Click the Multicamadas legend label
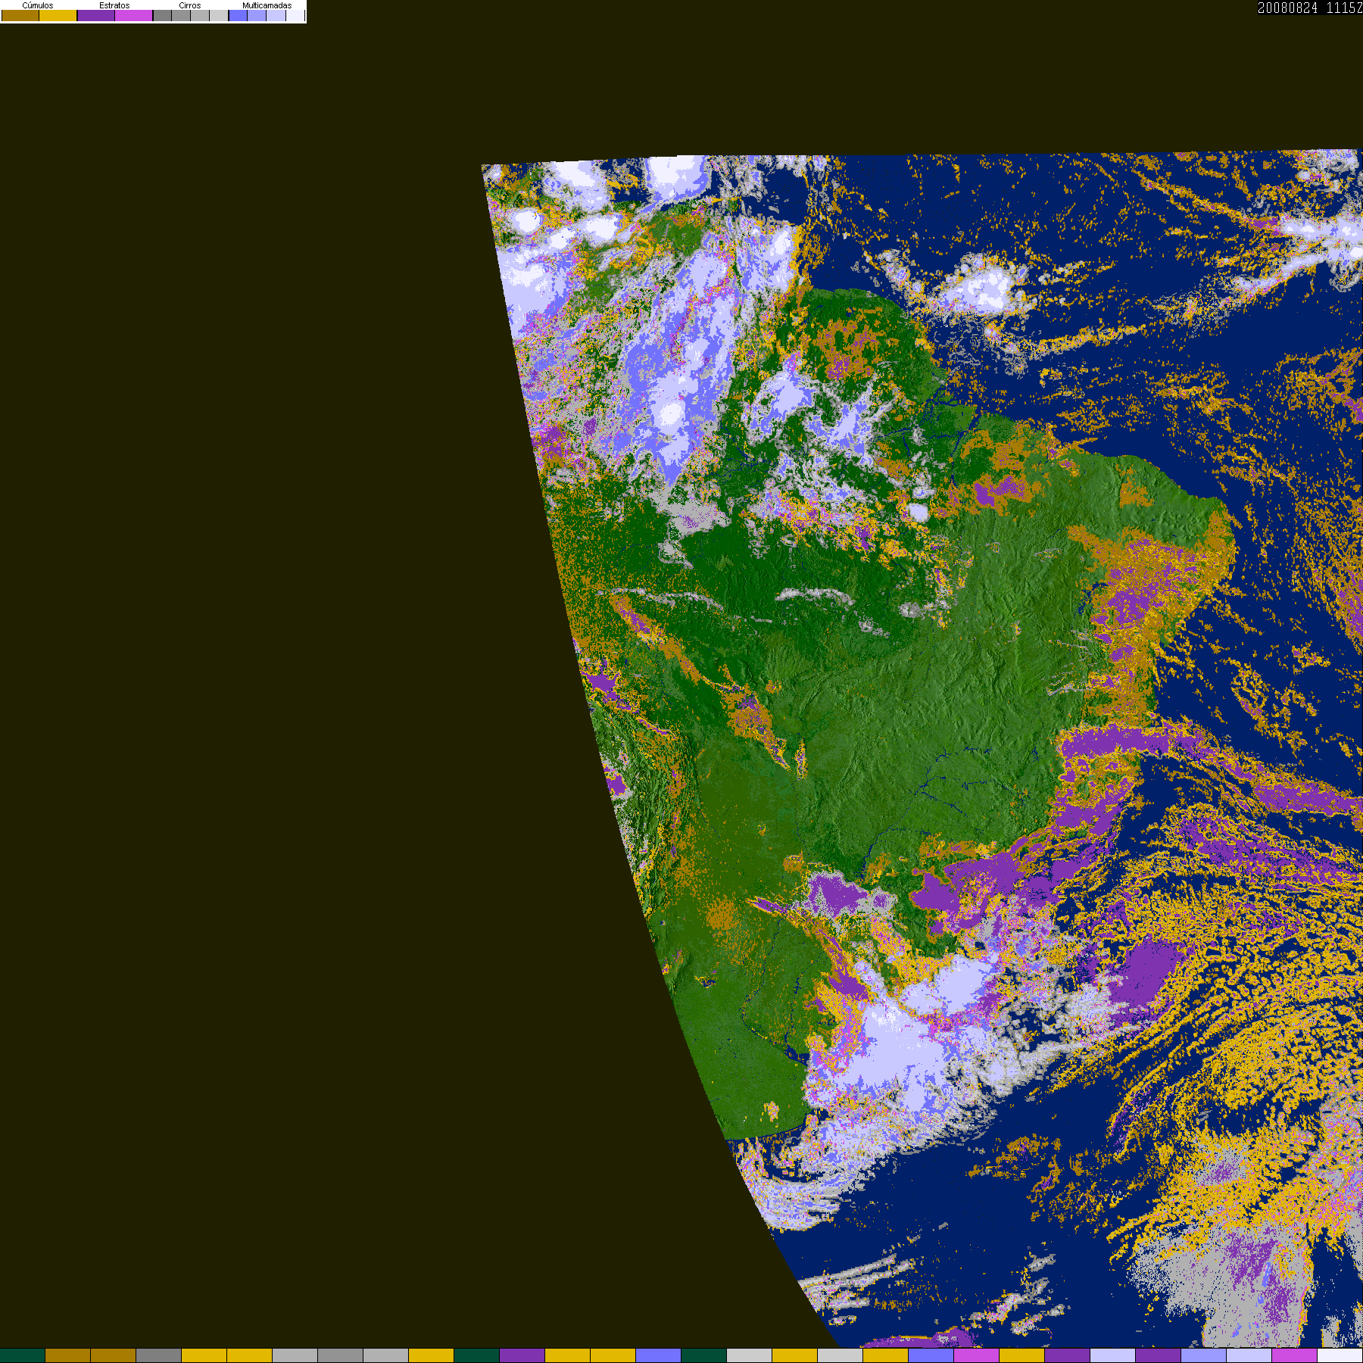This screenshot has height=1363, width=1363. coord(267,5)
